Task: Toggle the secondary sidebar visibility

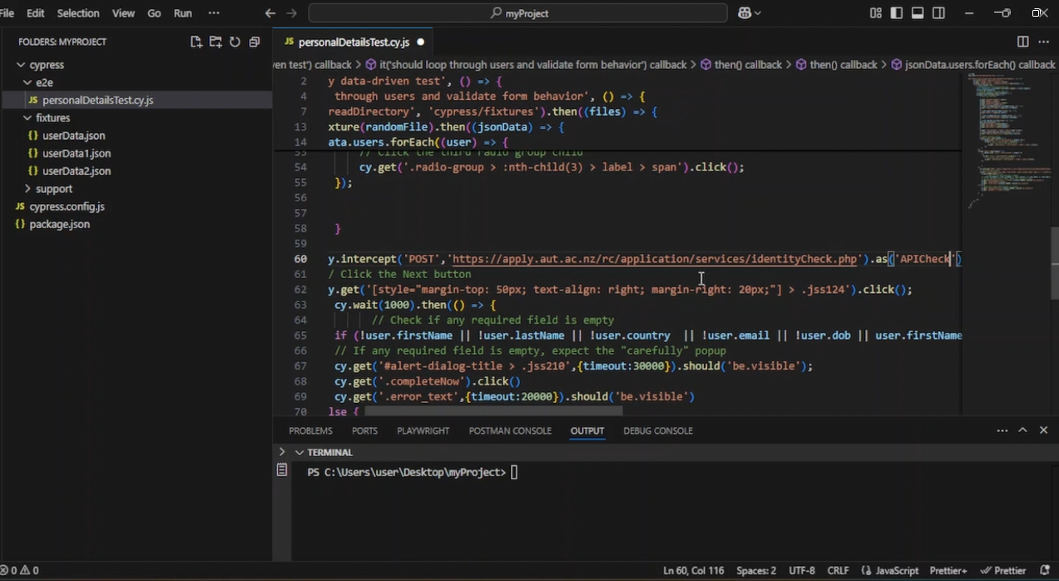Action: 938,13
